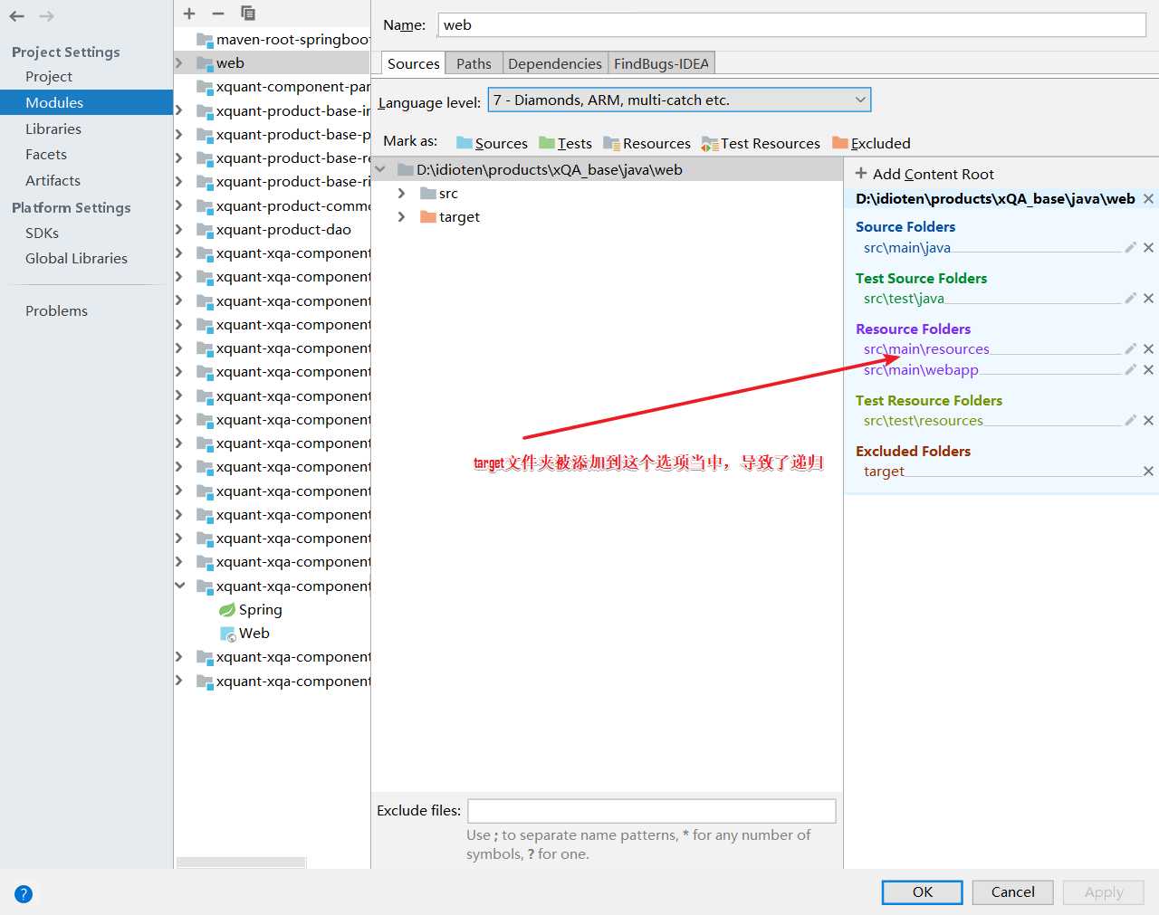Expand the web module node

179,62
